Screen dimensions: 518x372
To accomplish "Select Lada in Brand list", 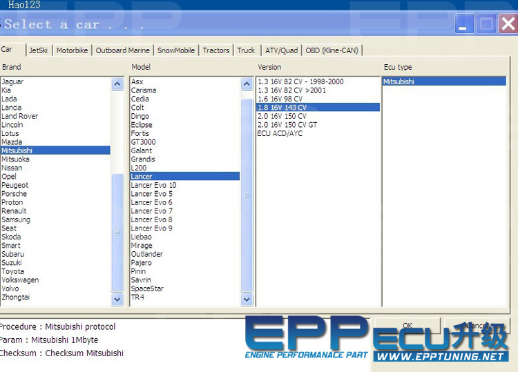I will coord(55,99).
